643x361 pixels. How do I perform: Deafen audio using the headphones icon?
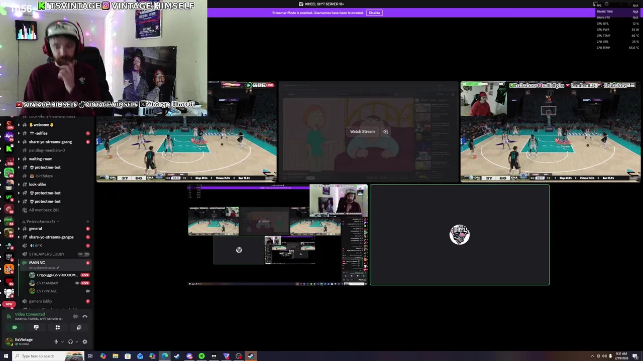[x=70, y=342]
